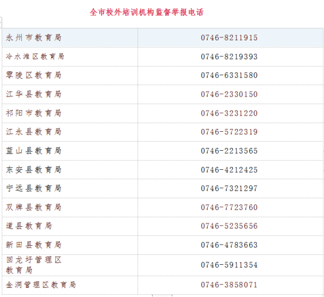This screenshot has width=324, height=297.
Task: Click phone number 0746-7723760
Action: coord(229,207)
